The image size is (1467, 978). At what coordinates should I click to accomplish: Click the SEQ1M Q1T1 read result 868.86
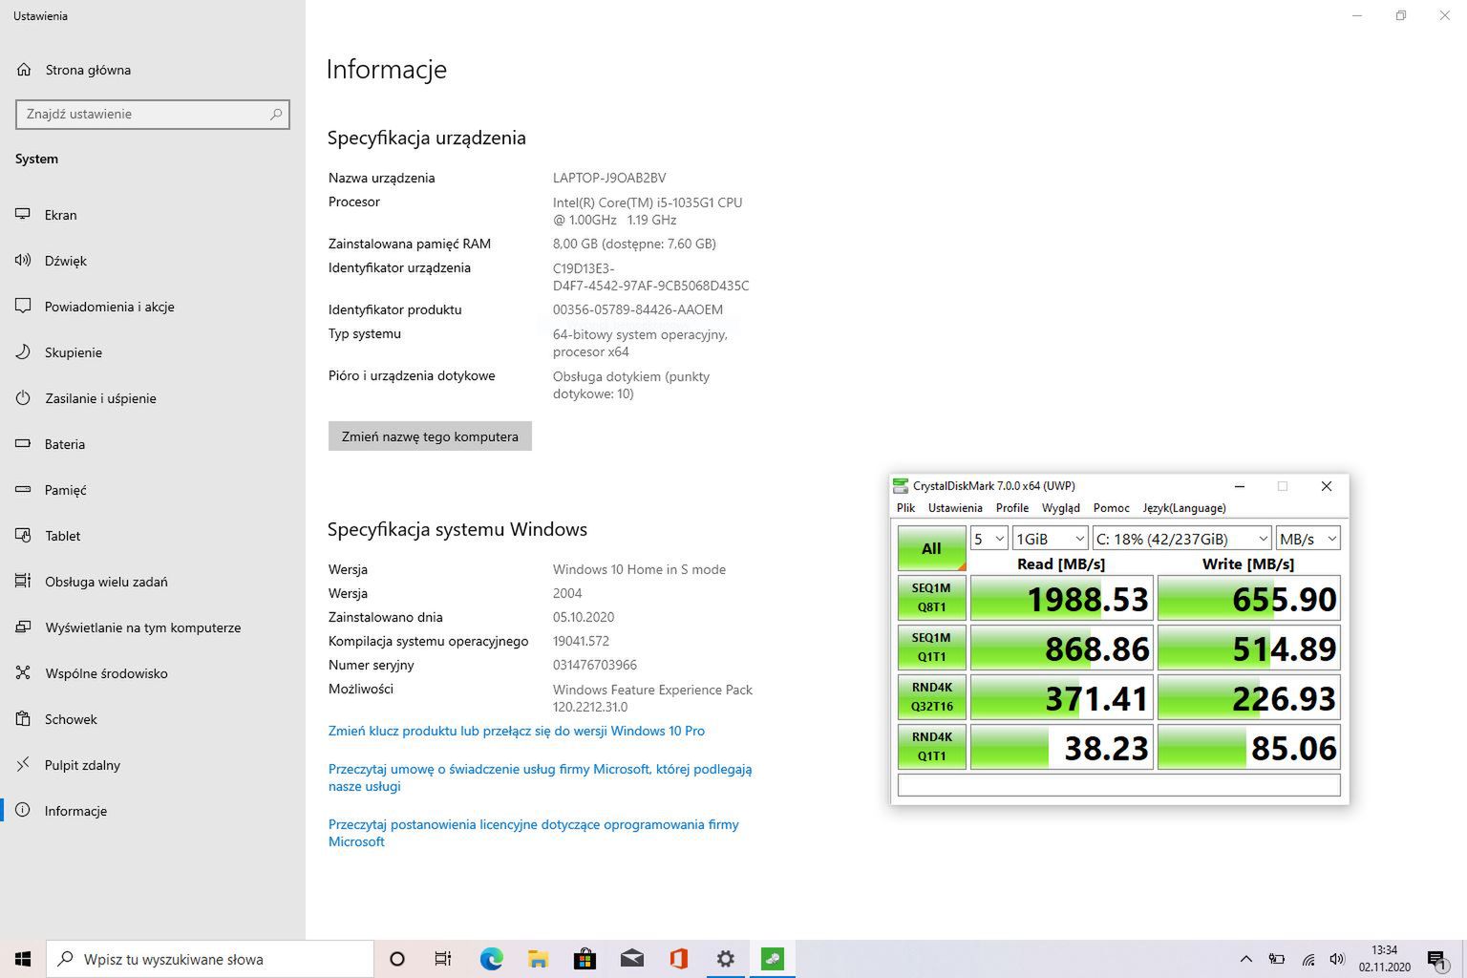point(1062,648)
